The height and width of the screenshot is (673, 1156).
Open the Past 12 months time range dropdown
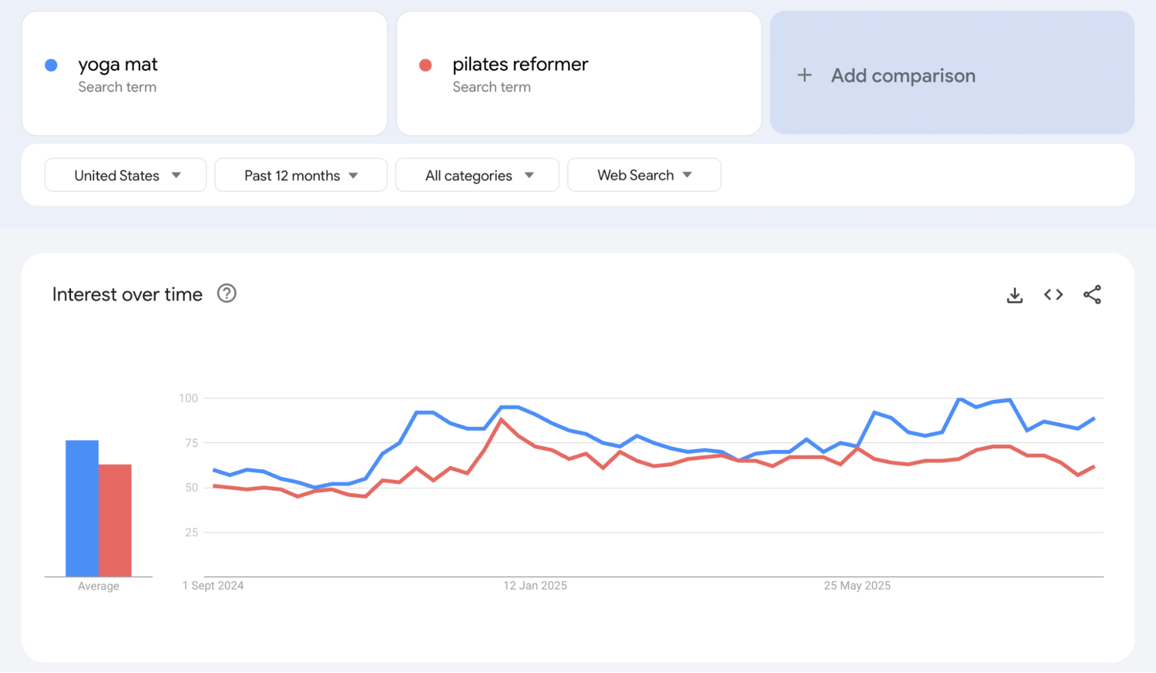tap(300, 175)
